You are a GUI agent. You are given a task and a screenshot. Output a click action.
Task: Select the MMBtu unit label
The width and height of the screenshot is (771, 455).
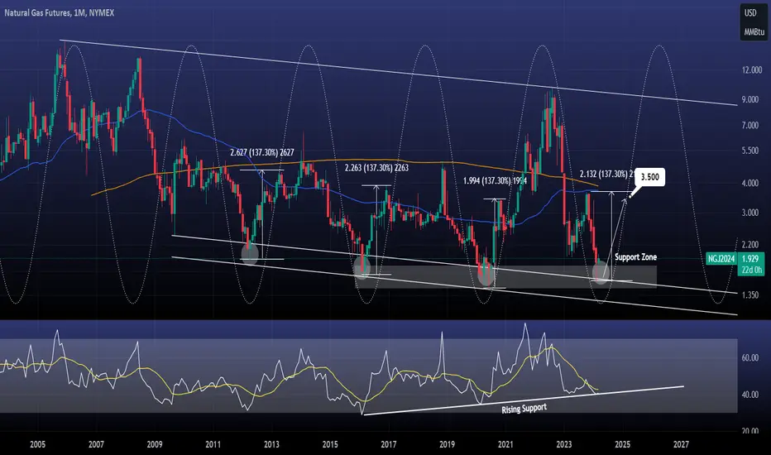754,31
